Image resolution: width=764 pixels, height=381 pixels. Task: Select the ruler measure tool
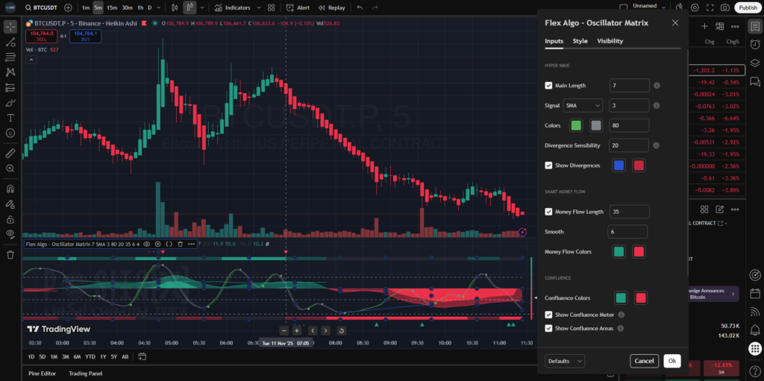pos(10,154)
